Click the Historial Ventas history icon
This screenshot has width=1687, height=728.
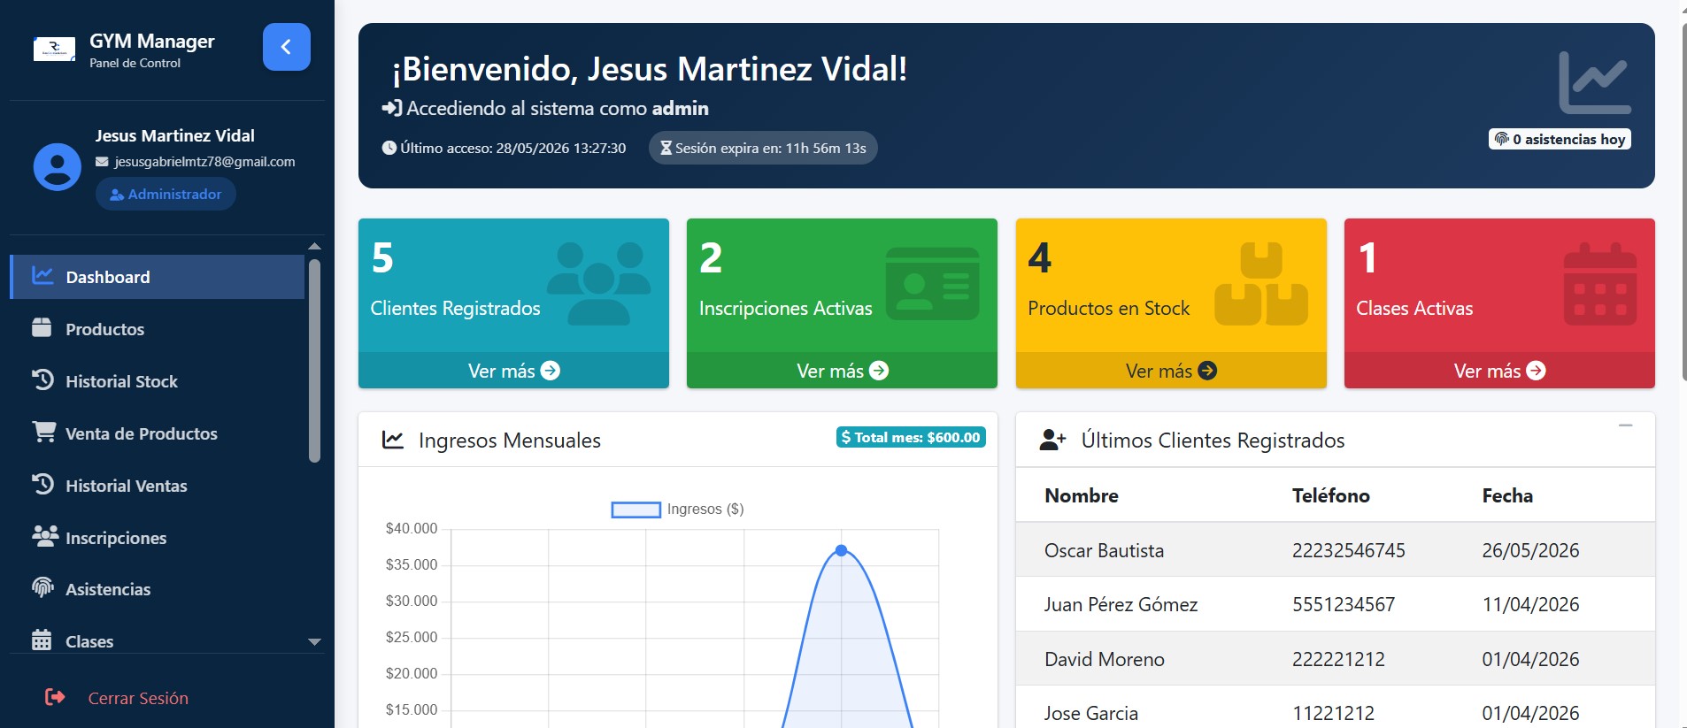tap(42, 484)
